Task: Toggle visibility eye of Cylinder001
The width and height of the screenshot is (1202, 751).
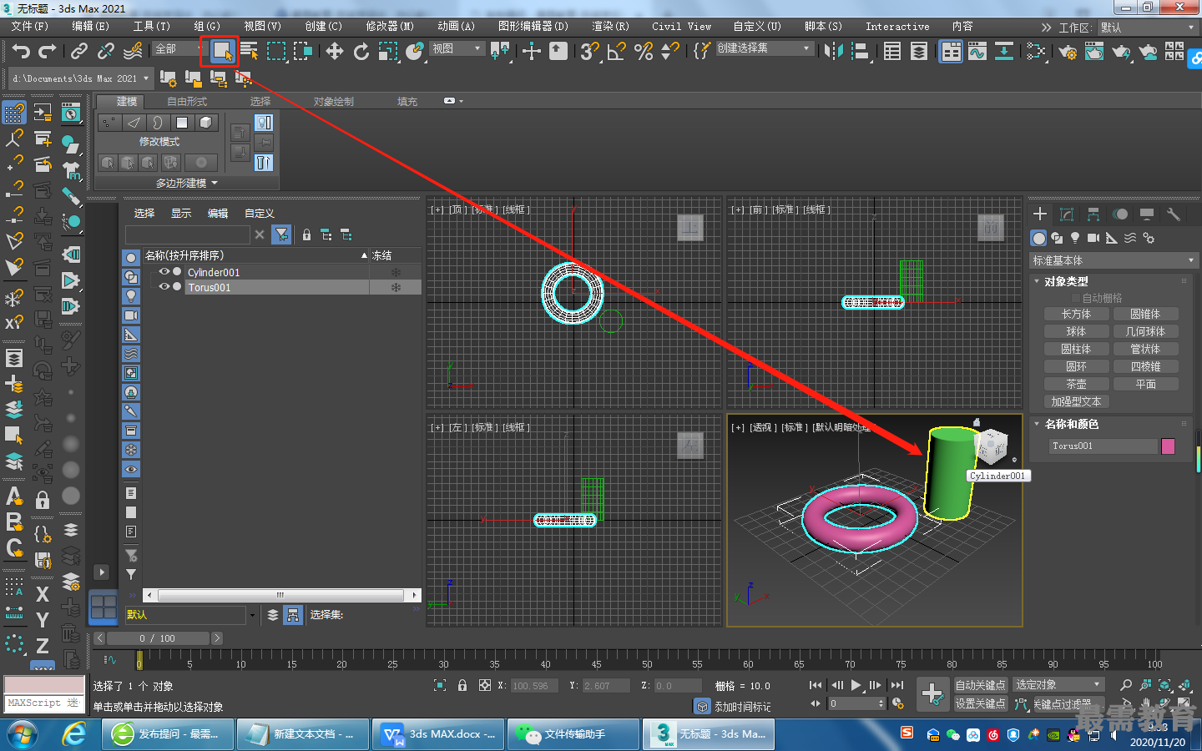Action: click(164, 272)
